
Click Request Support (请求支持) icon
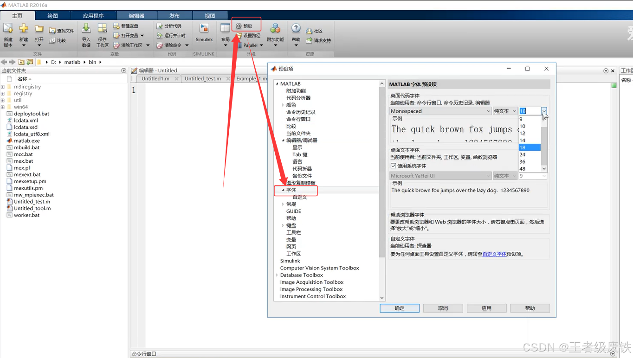(x=309, y=40)
